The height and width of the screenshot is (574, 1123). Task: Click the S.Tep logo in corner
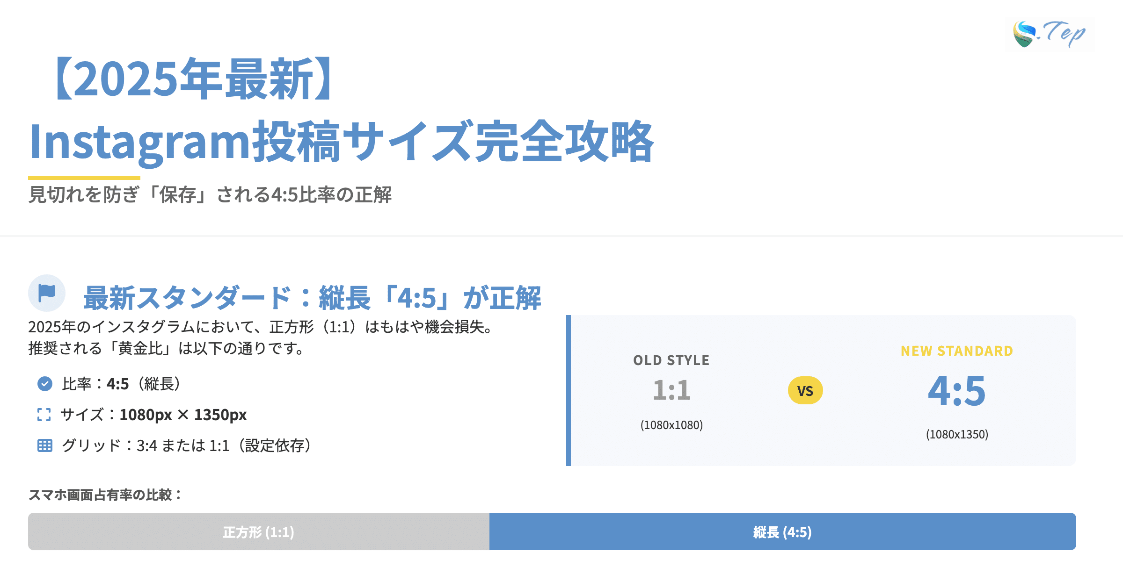click(1049, 34)
